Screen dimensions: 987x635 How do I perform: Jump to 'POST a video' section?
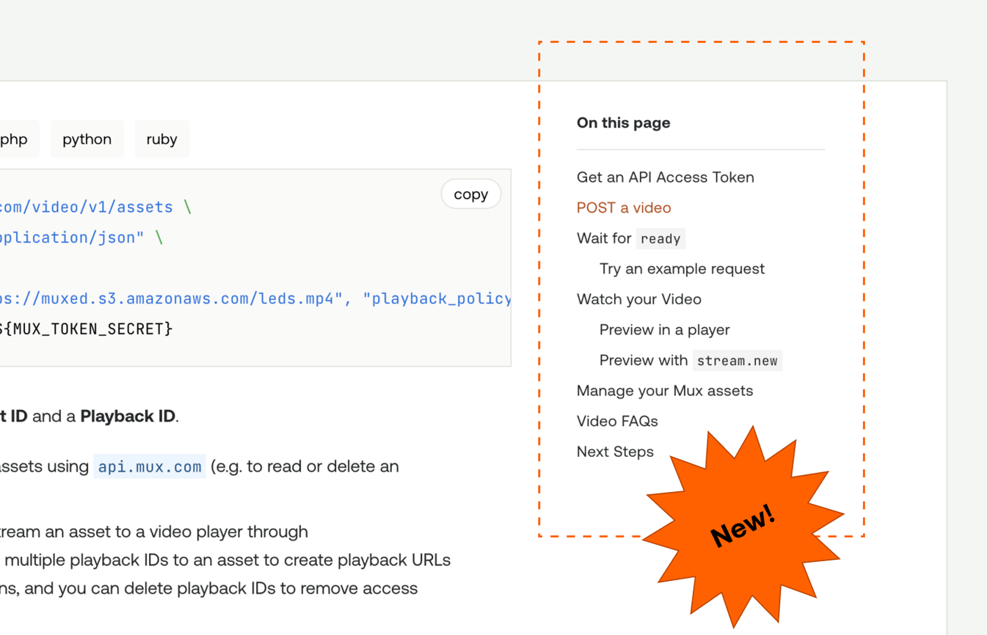click(624, 208)
